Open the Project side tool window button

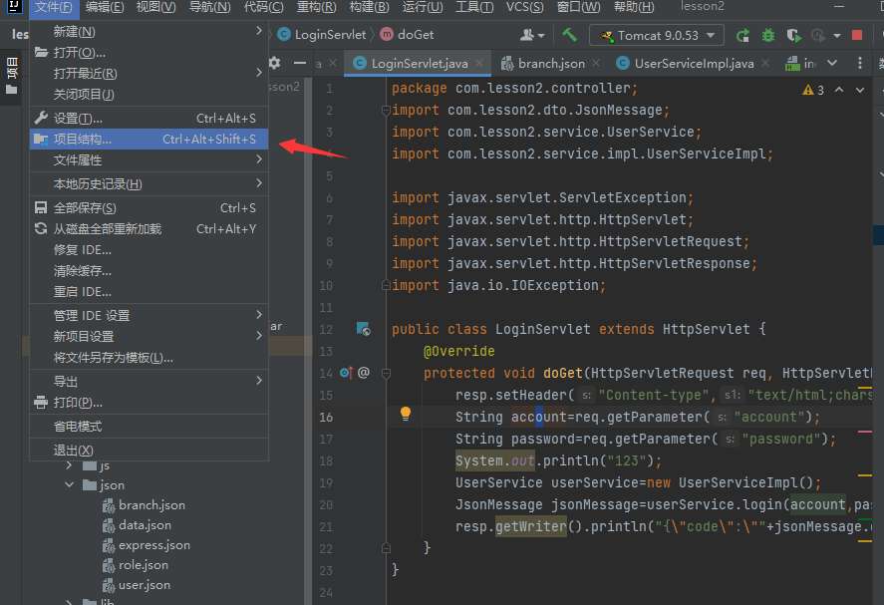pyautogui.click(x=11, y=76)
